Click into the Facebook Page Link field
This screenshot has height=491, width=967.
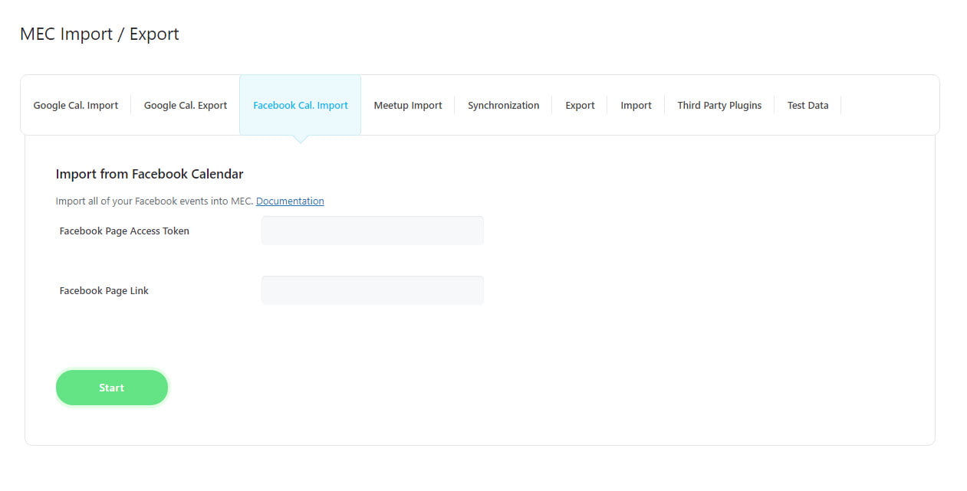(x=372, y=290)
